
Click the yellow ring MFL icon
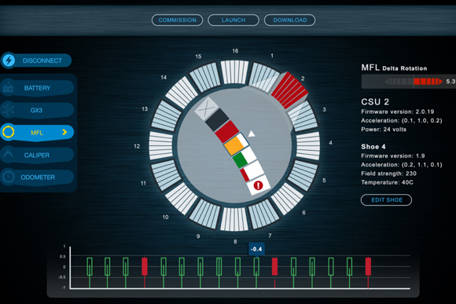click(8, 132)
